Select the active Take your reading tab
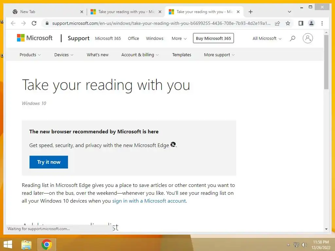 pyautogui.click(x=204, y=12)
